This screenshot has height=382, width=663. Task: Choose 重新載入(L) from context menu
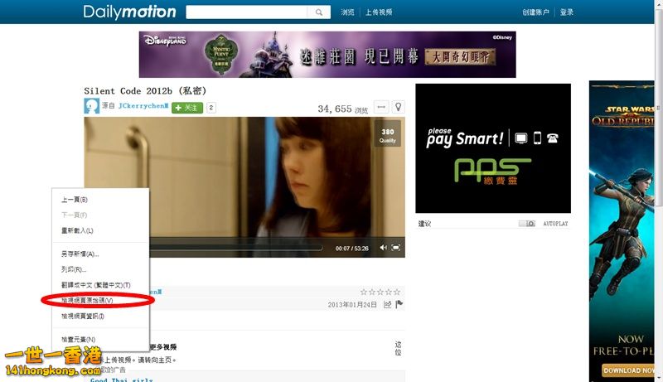(77, 230)
